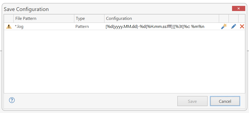Delete the *.log configuration with red X
The width and height of the screenshot is (249, 113).
(x=242, y=26)
